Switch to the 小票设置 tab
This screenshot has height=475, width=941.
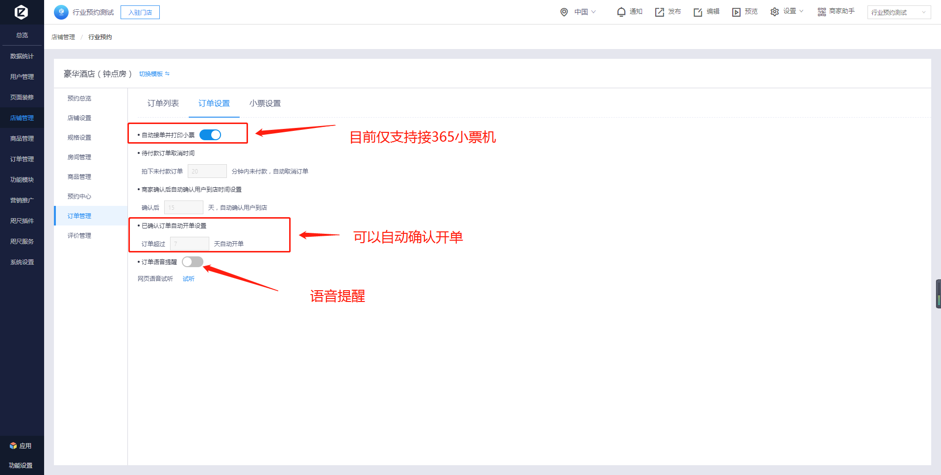(265, 103)
